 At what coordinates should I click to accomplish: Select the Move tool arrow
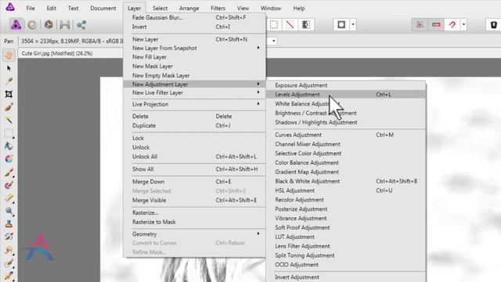tap(9, 68)
